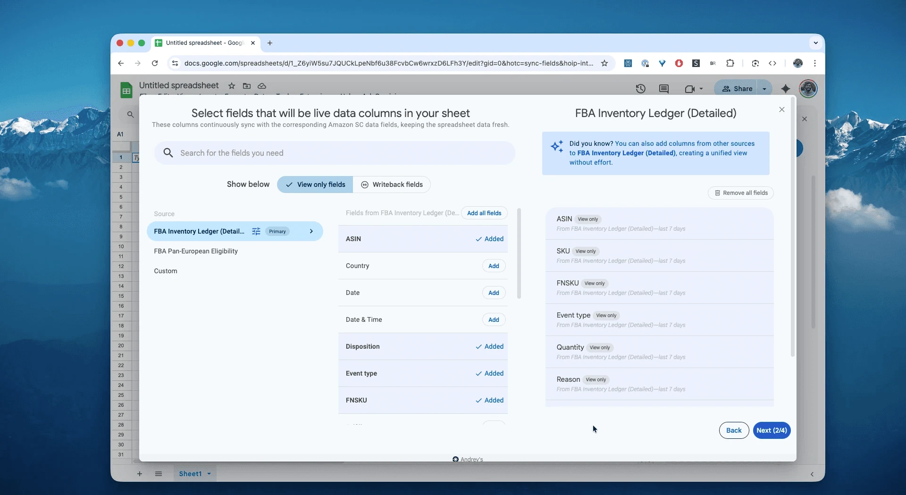Open Chrome three-dot menu
The height and width of the screenshot is (495, 906).
[x=815, y=63]
